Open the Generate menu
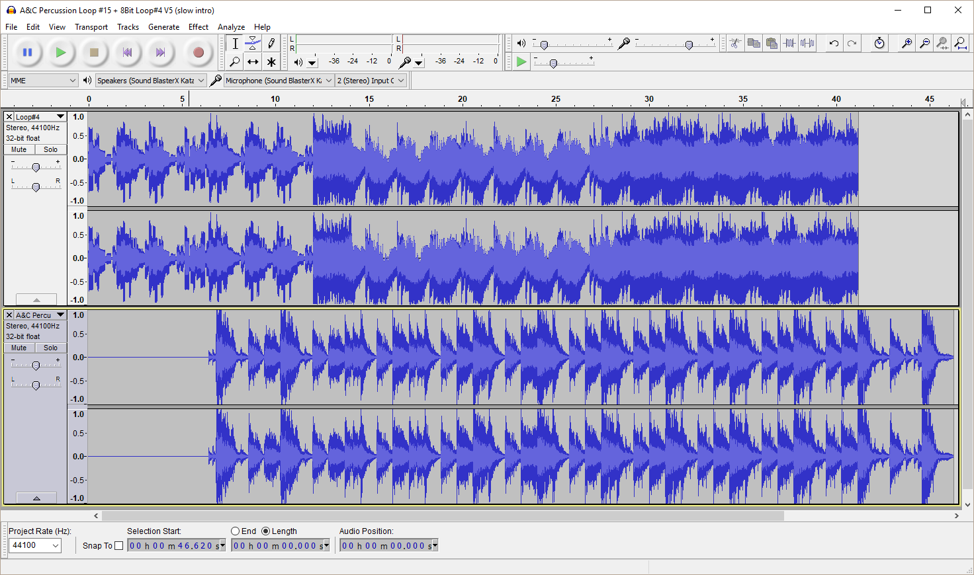974x575 pixels. [x=163, y=27]
